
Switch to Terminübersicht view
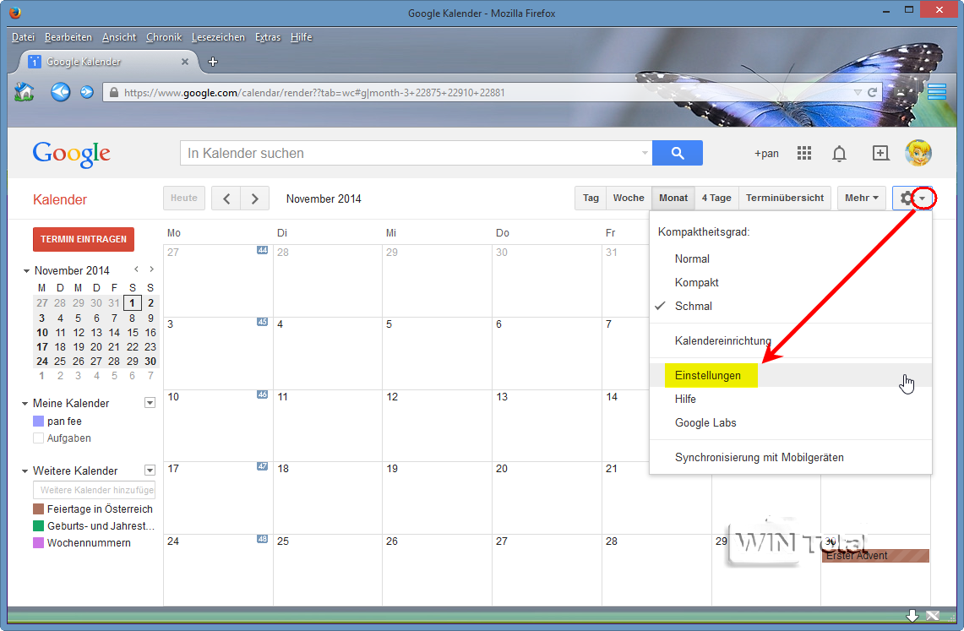click(785, 198)
